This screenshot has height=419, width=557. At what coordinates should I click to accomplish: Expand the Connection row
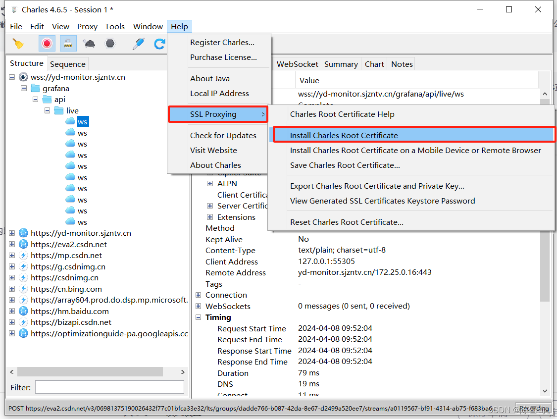tap(198, 295)
